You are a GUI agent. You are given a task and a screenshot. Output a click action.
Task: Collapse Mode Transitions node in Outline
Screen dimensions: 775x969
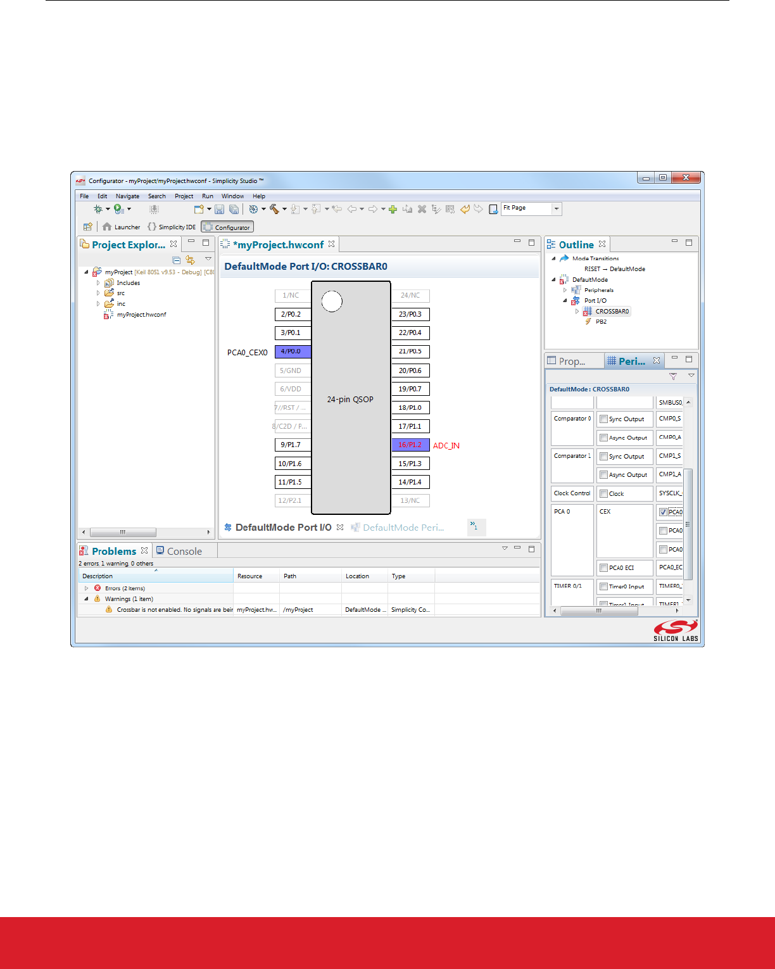coord(553,258)
